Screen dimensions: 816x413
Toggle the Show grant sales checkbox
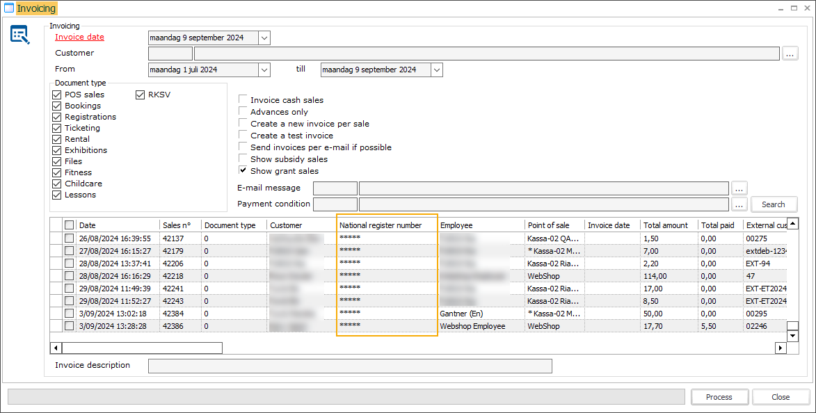pos(243,171)
